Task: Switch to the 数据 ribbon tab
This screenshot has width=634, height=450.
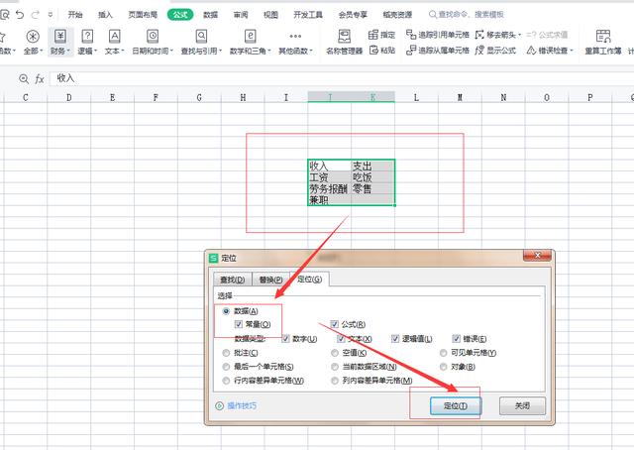Action: [210, 15]
